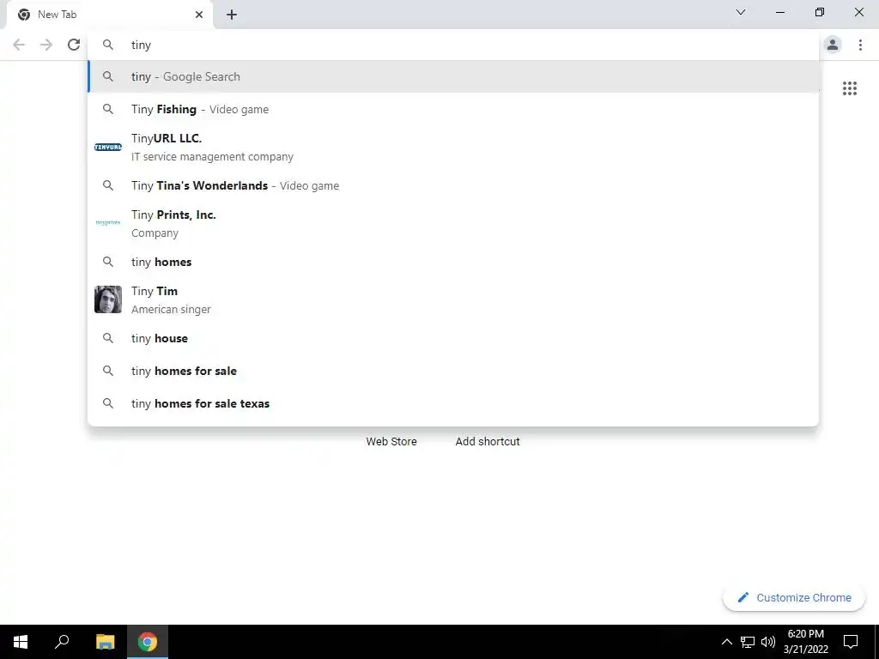
Task: Open the Web Store shortcut
Action: click(x=391, y=442)
